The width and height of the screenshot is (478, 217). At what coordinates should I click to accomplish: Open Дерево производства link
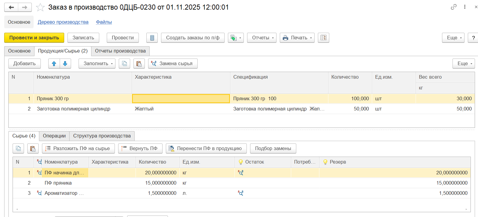click(x=63, y=22)
